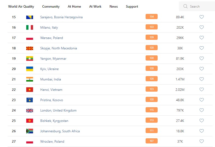Open the Community menu

coord(51,7)
